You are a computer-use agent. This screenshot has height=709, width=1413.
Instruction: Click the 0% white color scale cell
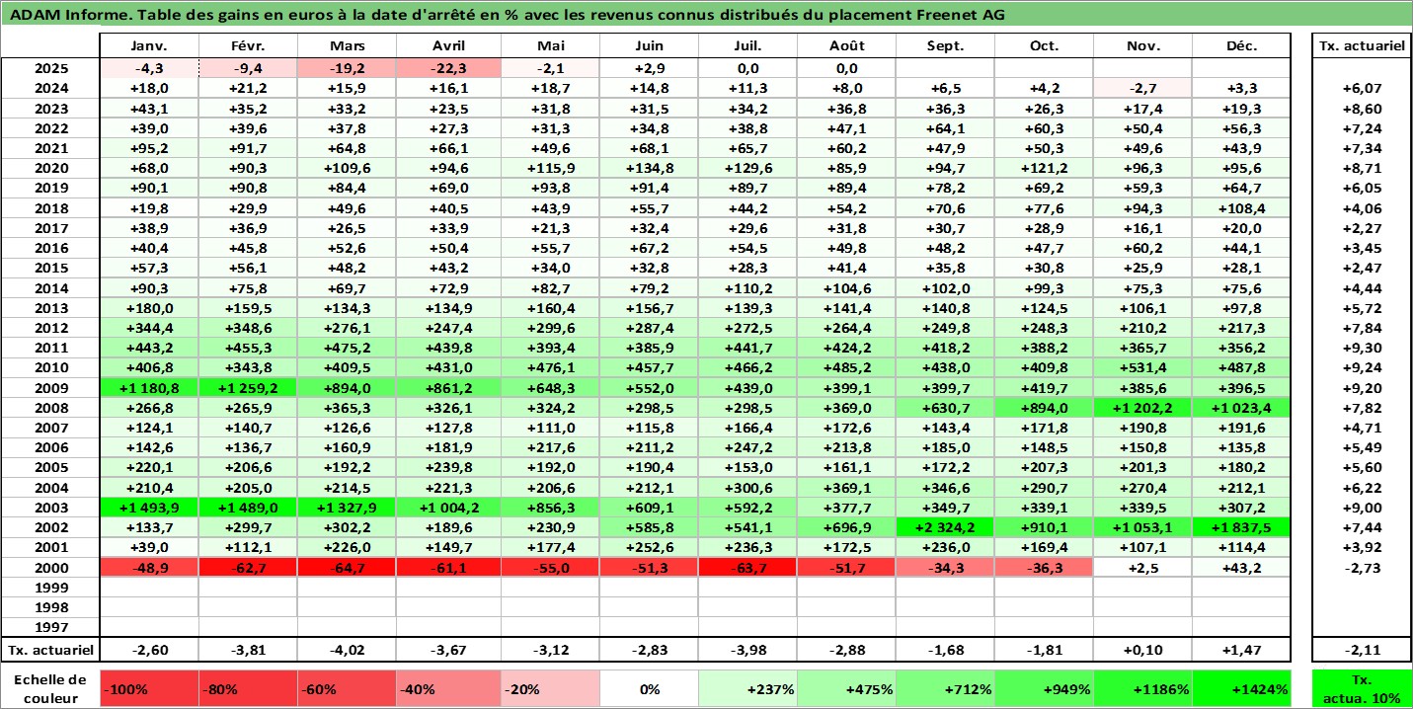648,688
